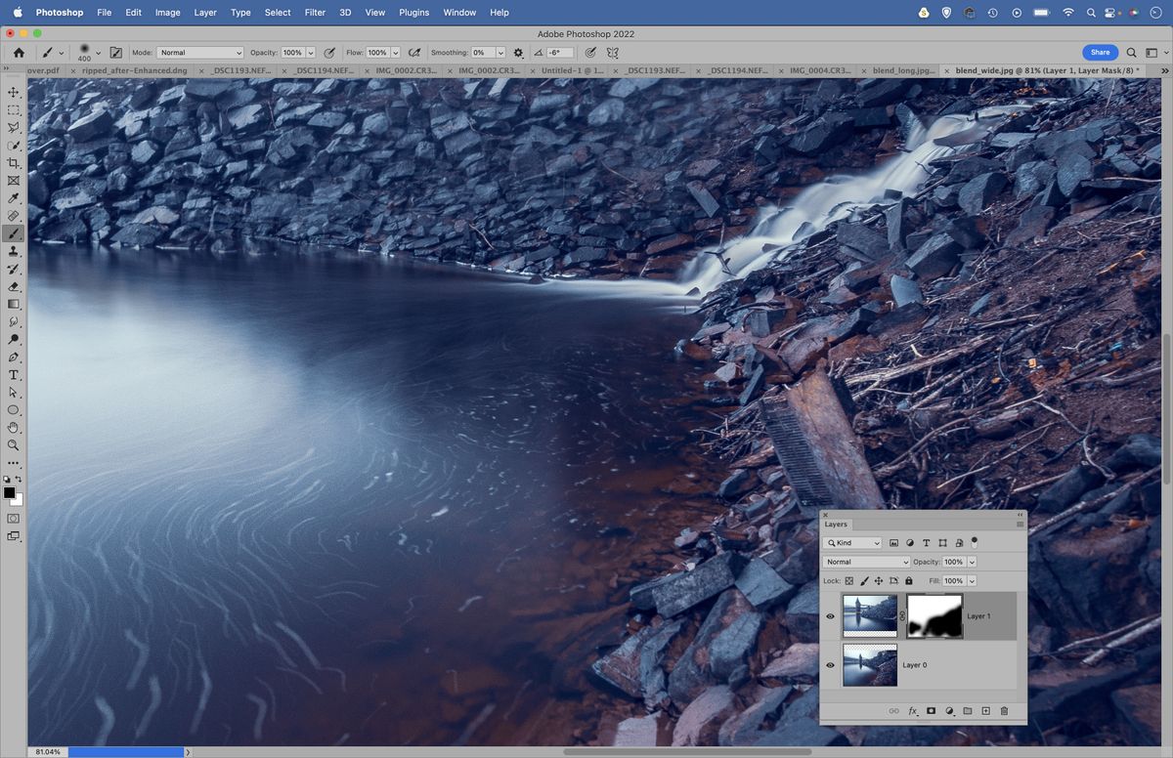Screen dimensions: 1173x758
Task: Enable Lock transparent pixels
Action: [x=848, y=580]
